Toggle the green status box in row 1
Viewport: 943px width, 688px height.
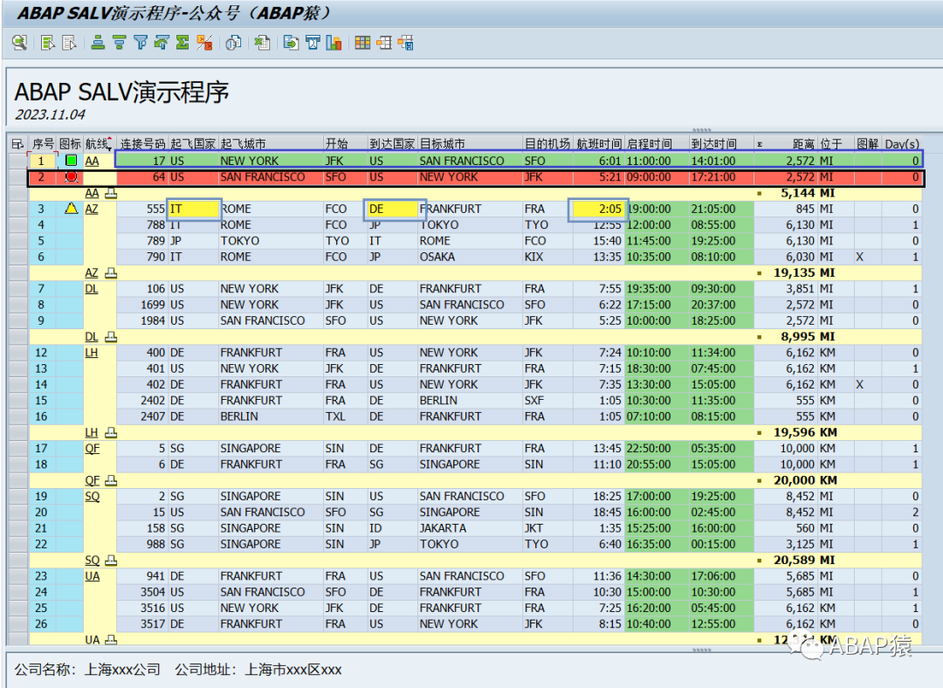[x=71, y=161]
